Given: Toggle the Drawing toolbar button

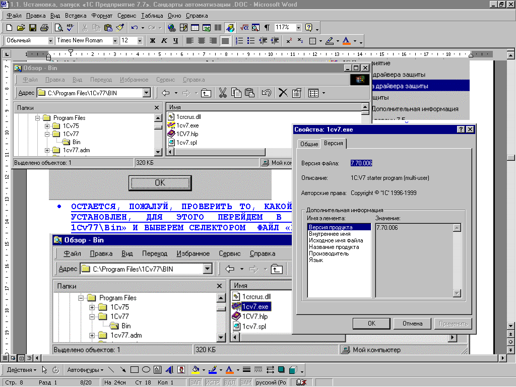Looking at the screenshot, I should click(230, 28).
